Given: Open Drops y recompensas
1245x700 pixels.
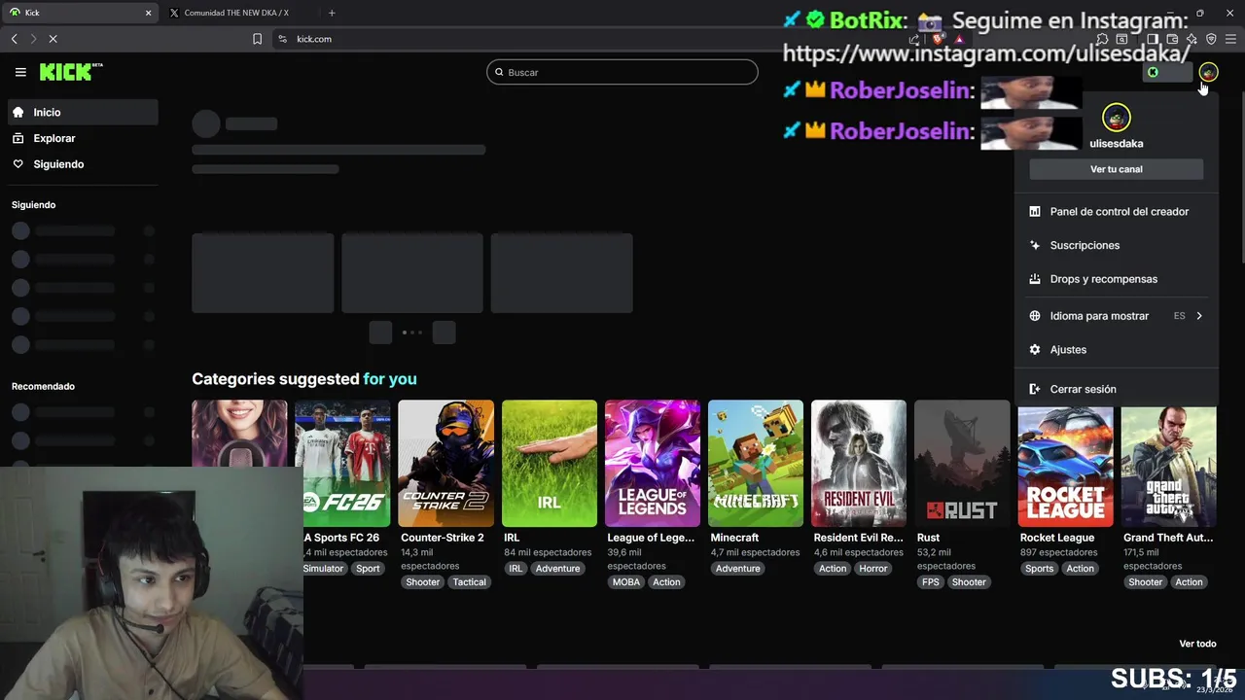Looking at the screenshot, I should point(1116,279).
